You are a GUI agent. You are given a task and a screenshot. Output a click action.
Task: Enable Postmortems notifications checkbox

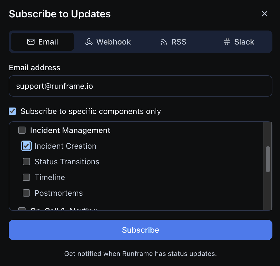tap(26, 193)
